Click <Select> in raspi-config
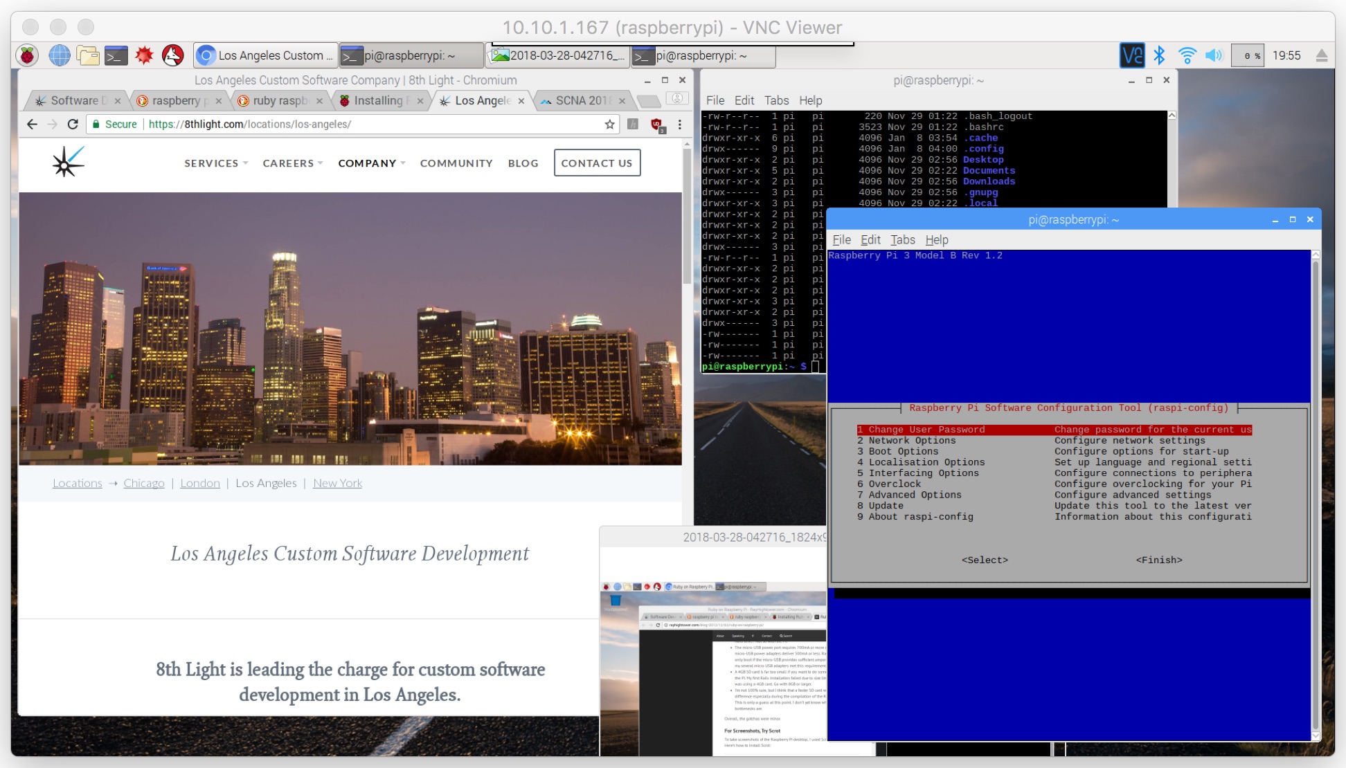 click(x=985, y=560)
